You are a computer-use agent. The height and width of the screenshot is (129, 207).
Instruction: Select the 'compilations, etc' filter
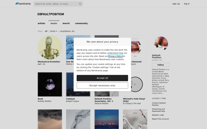point(67,31)
